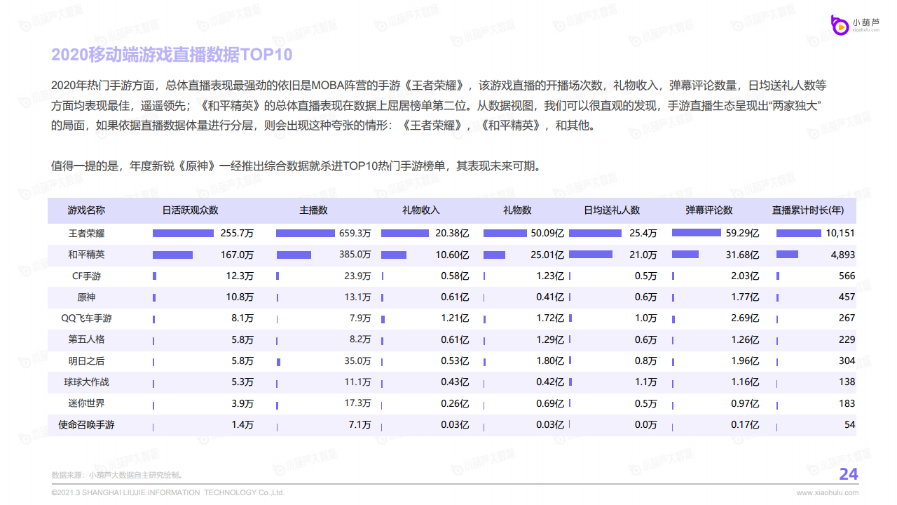The height and width of the screenshot is (505, 897).
Task: Select the 游戏名称 column header
Action: tap(86, 210)
